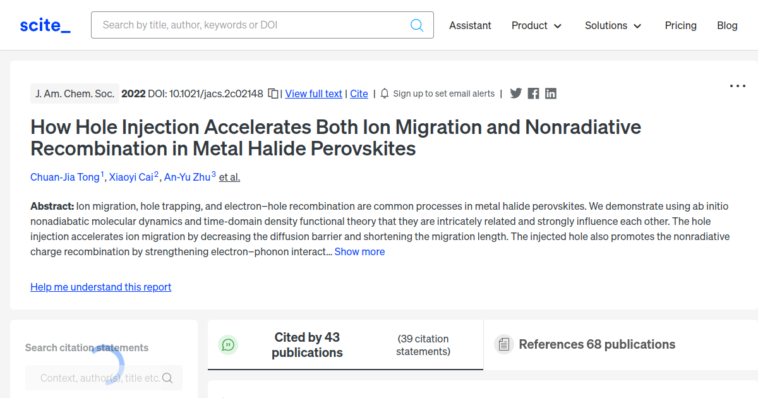Click the bell icon for email alerts
Viewport: 758px width, 398px height.
click(x=384, y=93)
